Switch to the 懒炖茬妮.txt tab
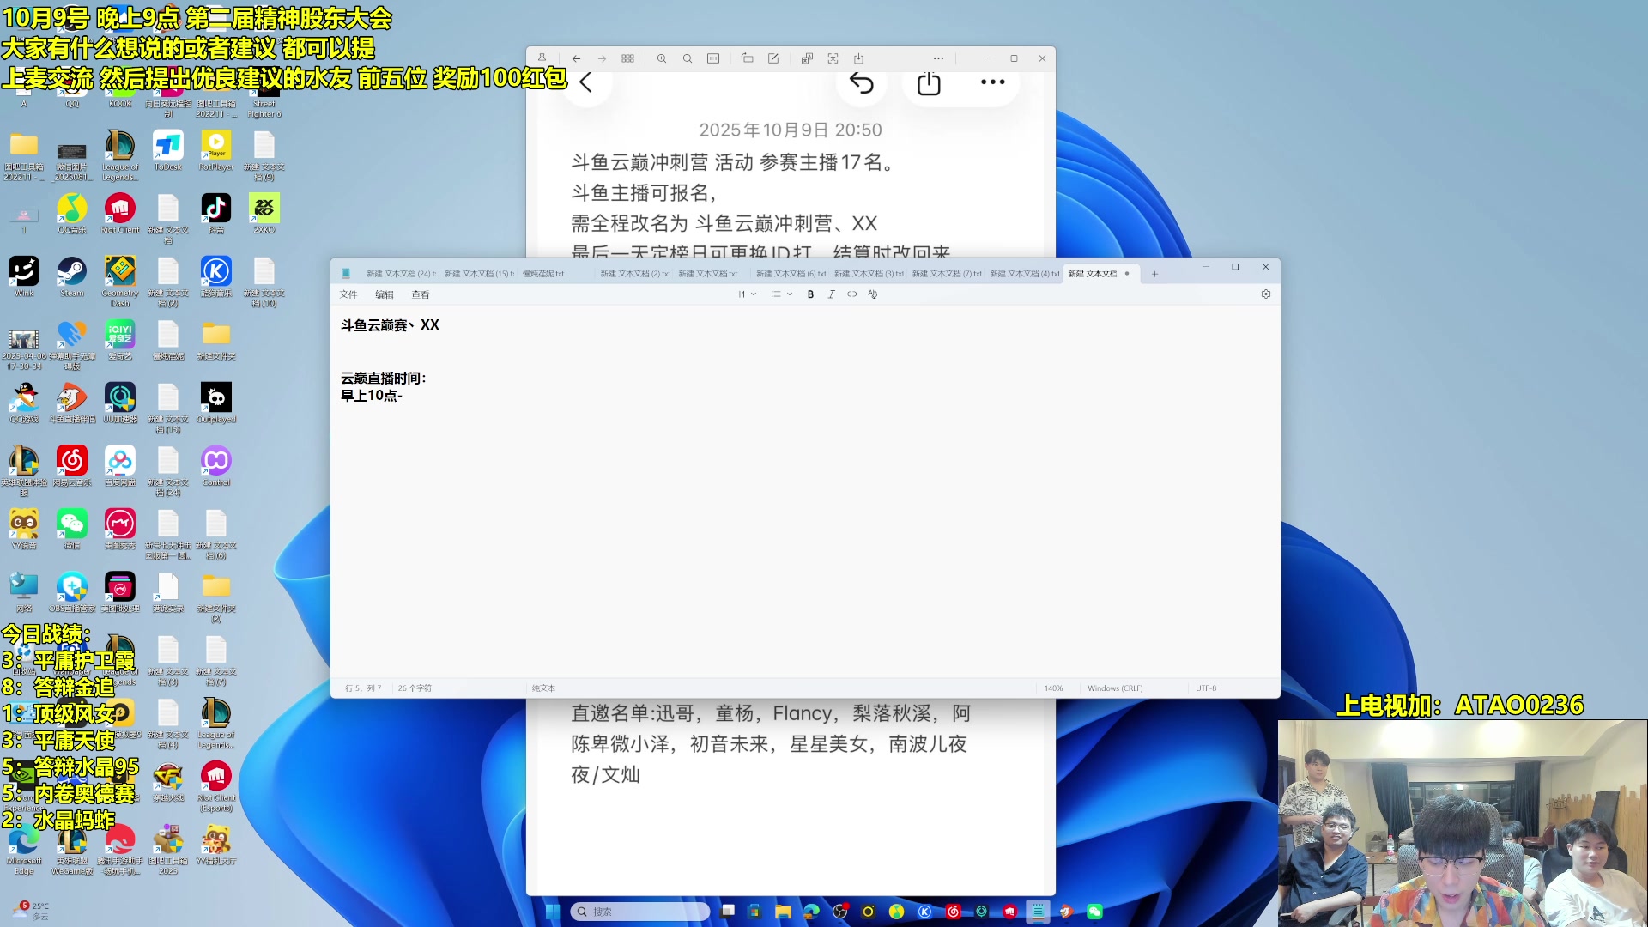The width and height of the screenshot is (1648, 927). 542,273
